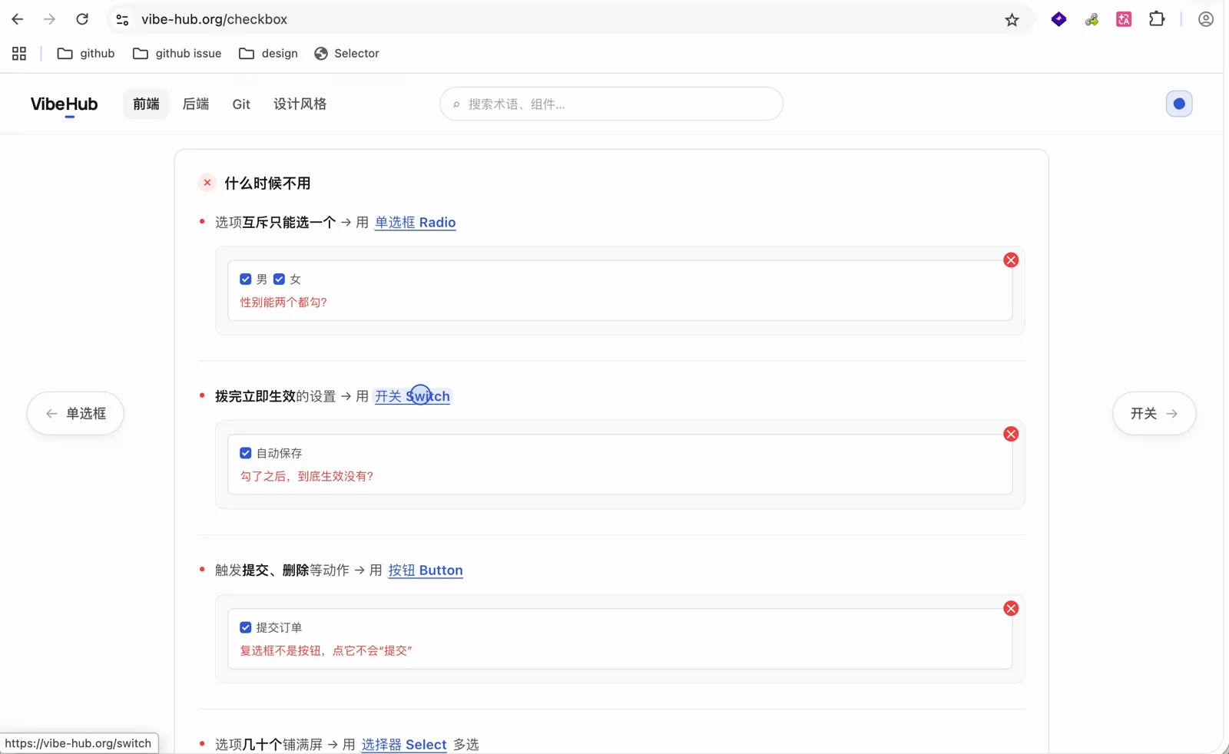The height and width of the screenshot is (754, 1229).
Task: Click the red X badge on 提交订单 example
Action: click(x=1011, y=608)
